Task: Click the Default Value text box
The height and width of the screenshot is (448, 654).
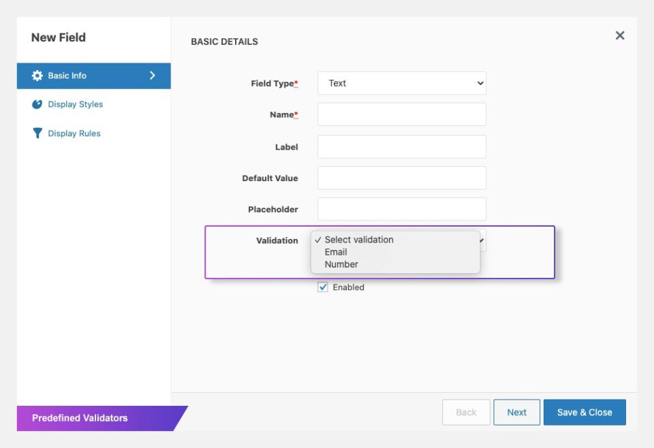Action: pyautogui.click(x=401, y=178)
